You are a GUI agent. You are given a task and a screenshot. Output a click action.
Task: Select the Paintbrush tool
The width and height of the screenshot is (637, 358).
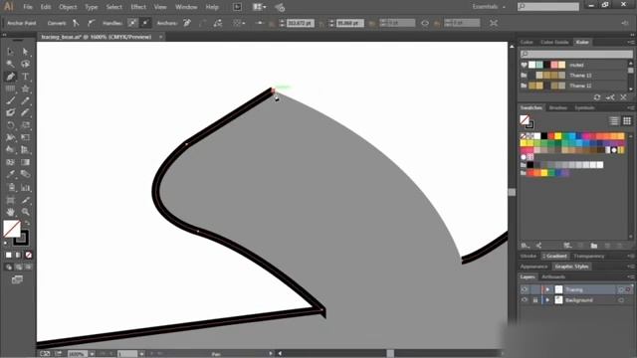click(x=10, y=100)
